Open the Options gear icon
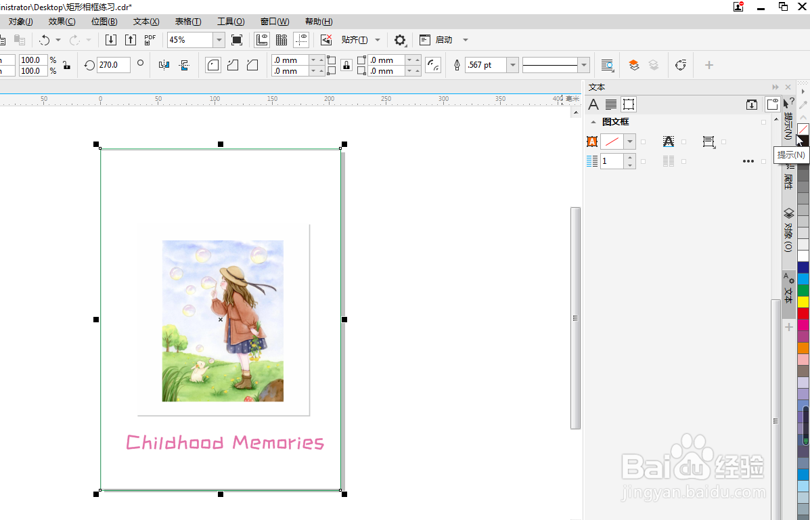Screen dimensions: 810x520 tap(400, 40)
